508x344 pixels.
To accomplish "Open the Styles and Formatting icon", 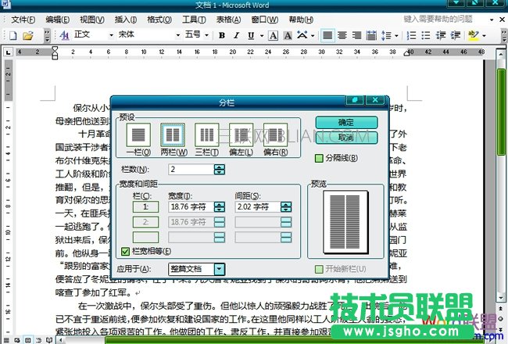I will 64,35.
